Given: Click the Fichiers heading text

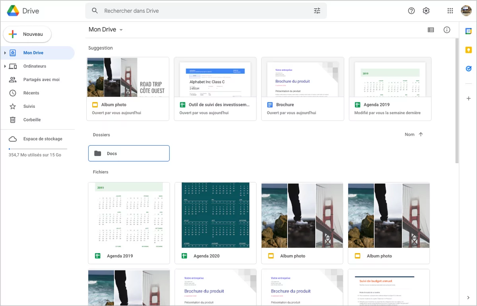Looking at the screenshot, I should coord(101,172).
